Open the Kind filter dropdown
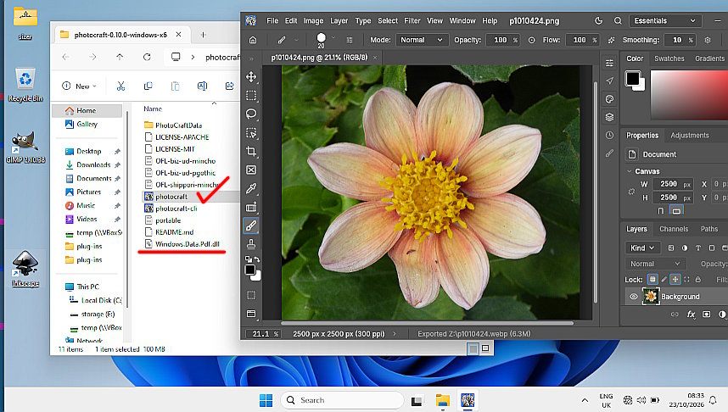The width and height of the screenshot is (728, 412). 642,248
